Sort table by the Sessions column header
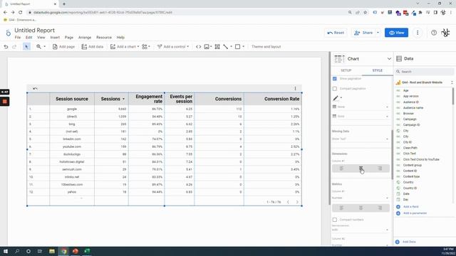 coord(111,99)
